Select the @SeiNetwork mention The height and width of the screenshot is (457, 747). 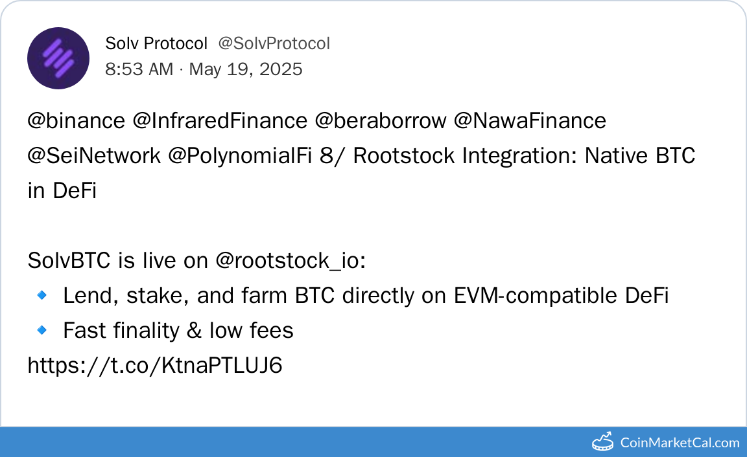coord(94,156)
